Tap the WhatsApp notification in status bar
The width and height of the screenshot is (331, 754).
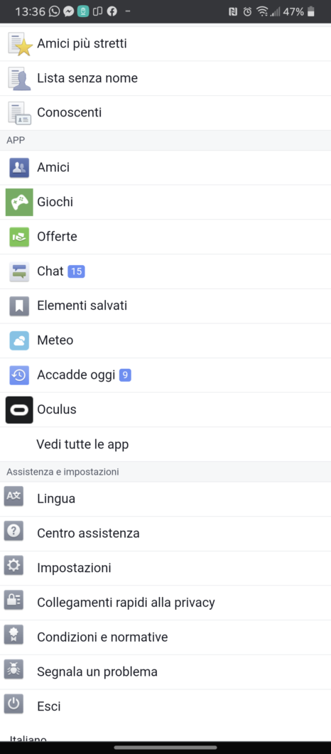[55, 11]
